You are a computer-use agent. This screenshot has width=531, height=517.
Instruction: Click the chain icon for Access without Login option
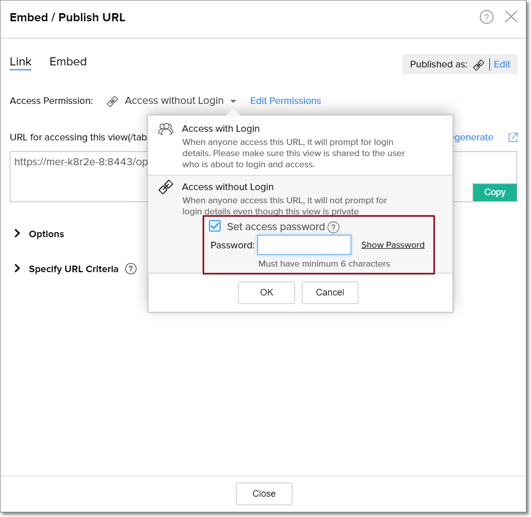click(166, 187)
